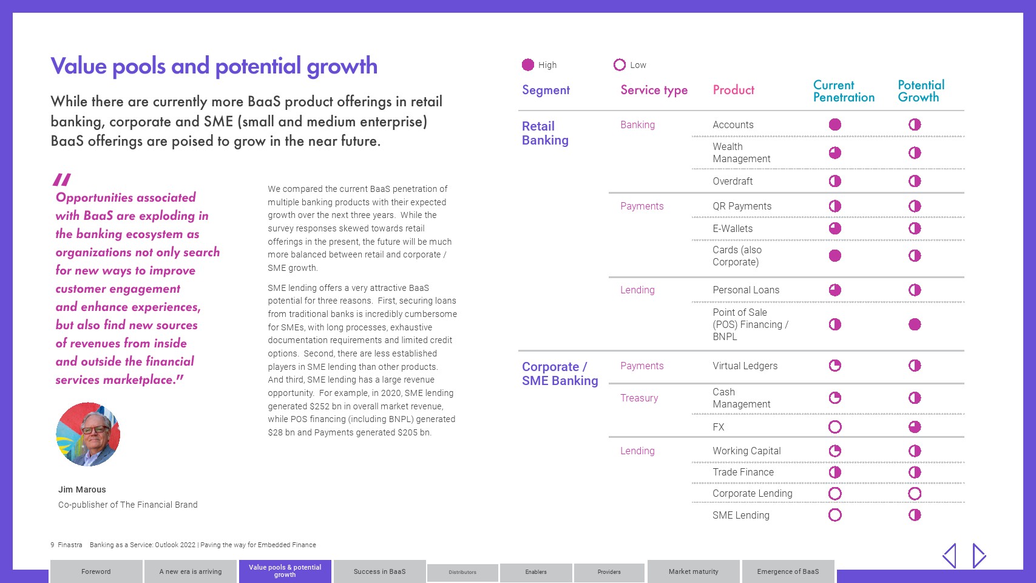
Task: Select the Distributors tab
Action: coord(462,572)
